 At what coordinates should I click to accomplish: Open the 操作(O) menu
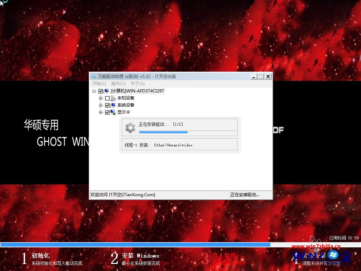[118, 83]
